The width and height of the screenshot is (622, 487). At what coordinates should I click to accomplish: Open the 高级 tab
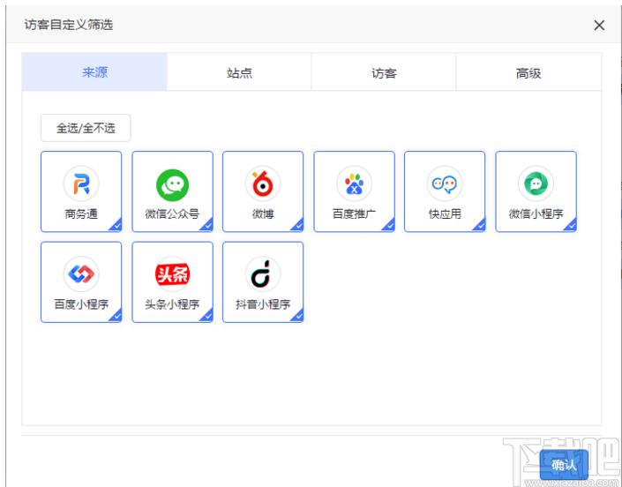[528, 72]
